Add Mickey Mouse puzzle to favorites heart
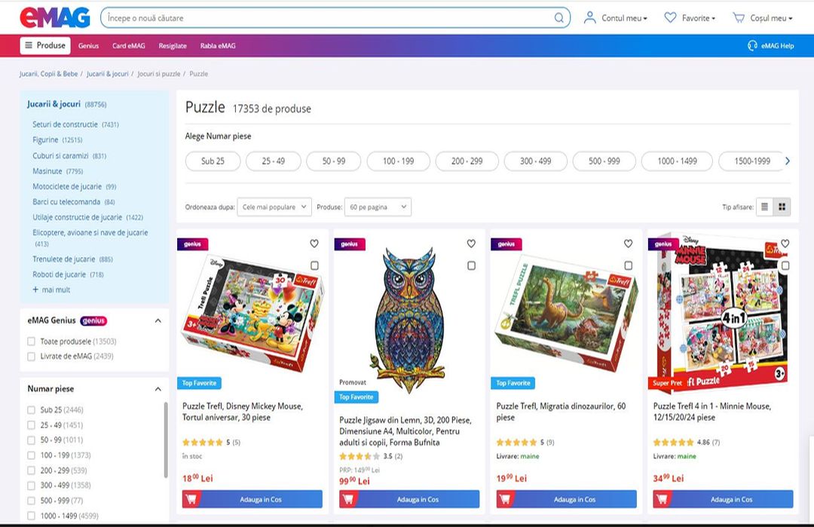This screenshot has height=527, width=814. point(314,244)
